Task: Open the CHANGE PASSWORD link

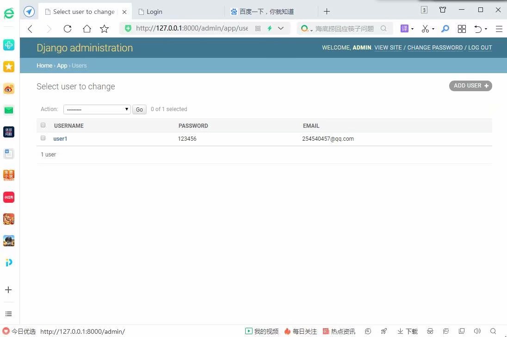Action: point(435,48)
